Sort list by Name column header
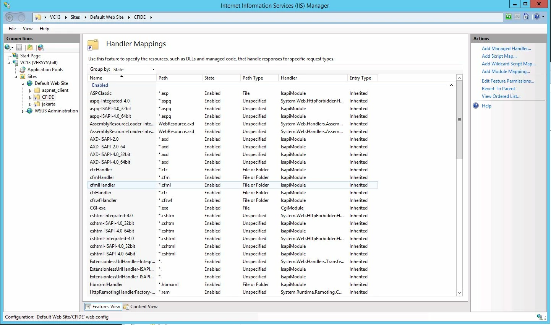The height and width of the screenshot is (325, 551). point(122,78)
